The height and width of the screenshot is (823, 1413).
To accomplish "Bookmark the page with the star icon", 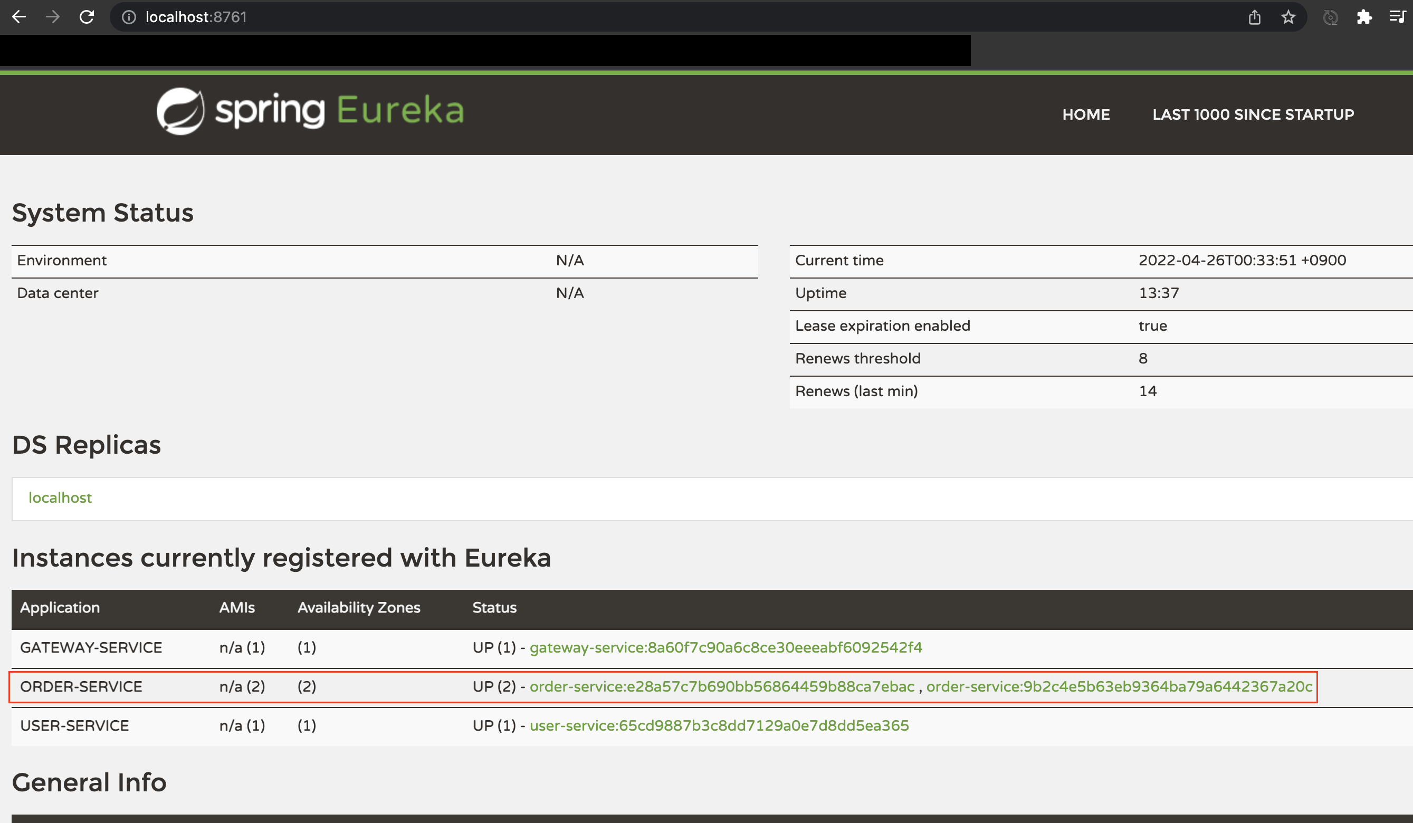I will tap(1288, 17).
